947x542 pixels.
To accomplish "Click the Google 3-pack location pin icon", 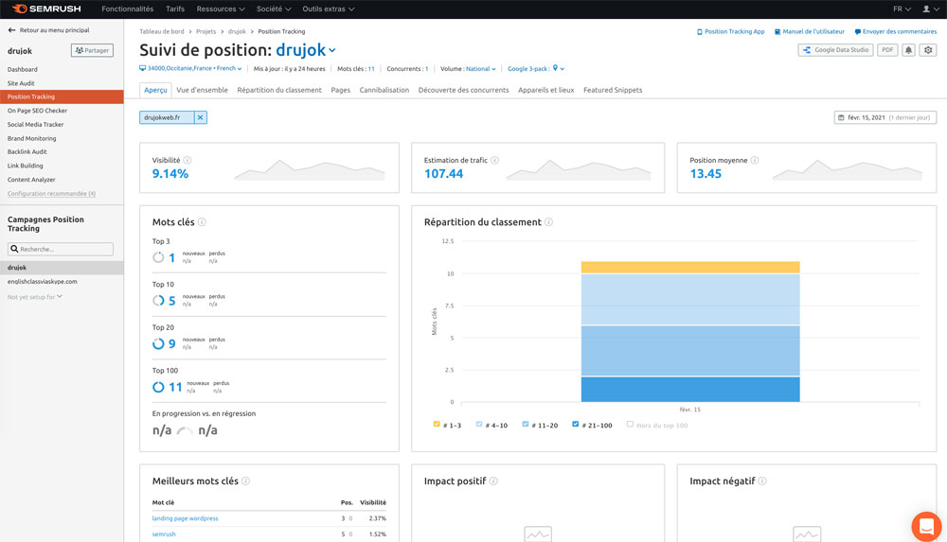I will (555, 68).
